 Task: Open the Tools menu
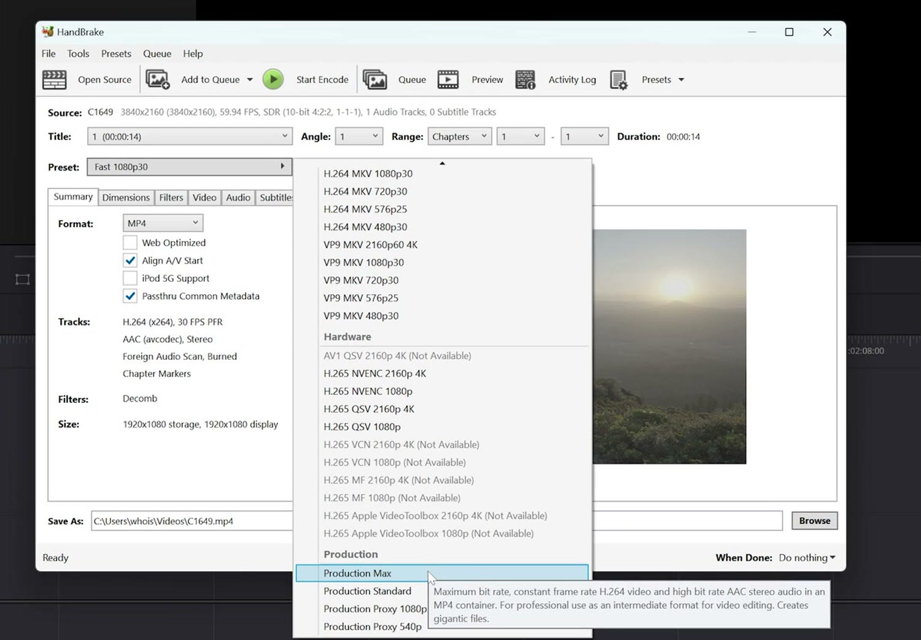click(78, 53)
